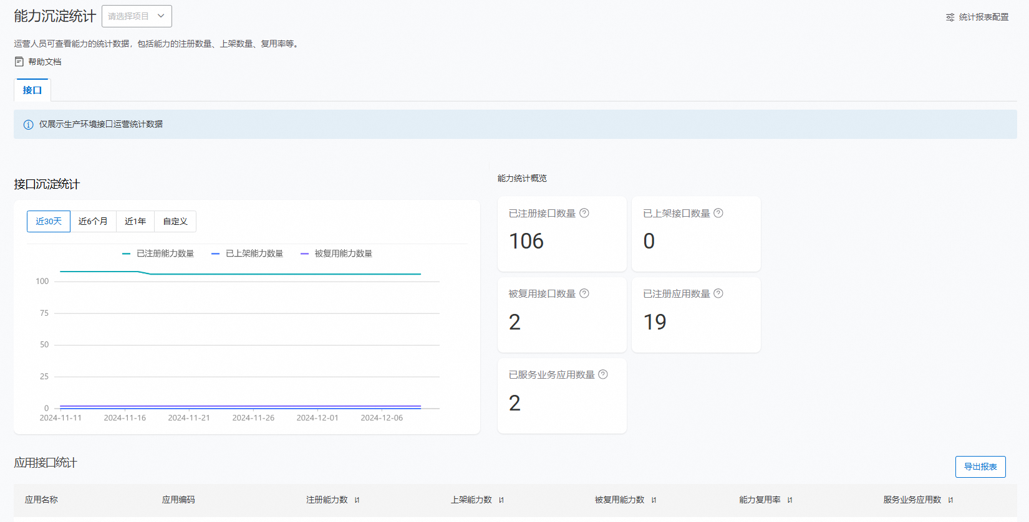The height and width of the screenshot is (522, 1029).
Task: Show help tooltip for 已服务业务应用数量
Action: (603, 374)
